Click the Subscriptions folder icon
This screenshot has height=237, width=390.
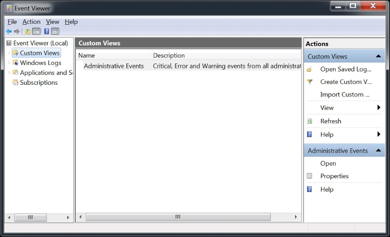point(16,82)
